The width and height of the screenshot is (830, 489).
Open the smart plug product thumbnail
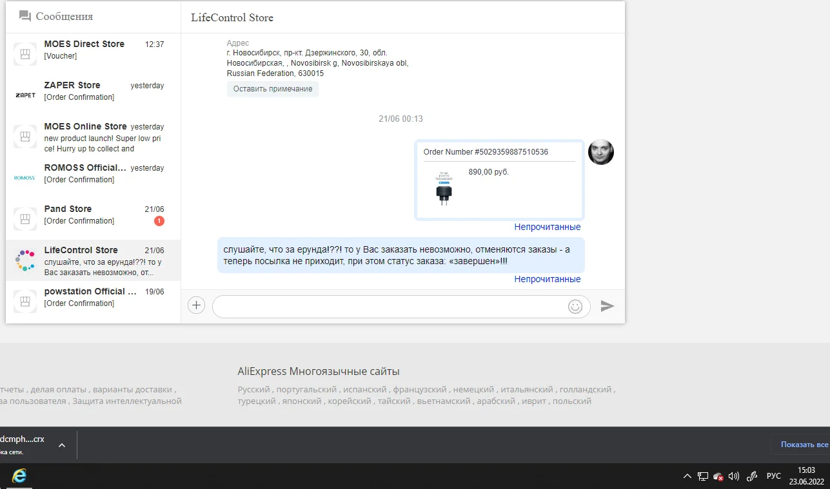[444, 188]
